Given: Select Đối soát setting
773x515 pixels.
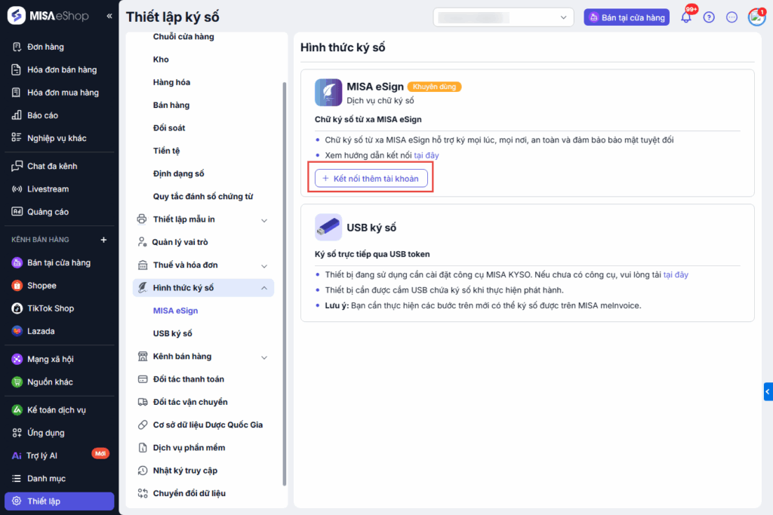Looking at the screenshot, I should pos(169,128).
